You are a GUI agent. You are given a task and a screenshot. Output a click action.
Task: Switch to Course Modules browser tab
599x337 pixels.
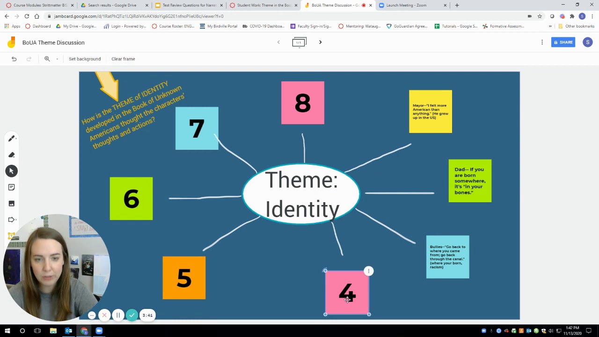(x=37, y=5)
